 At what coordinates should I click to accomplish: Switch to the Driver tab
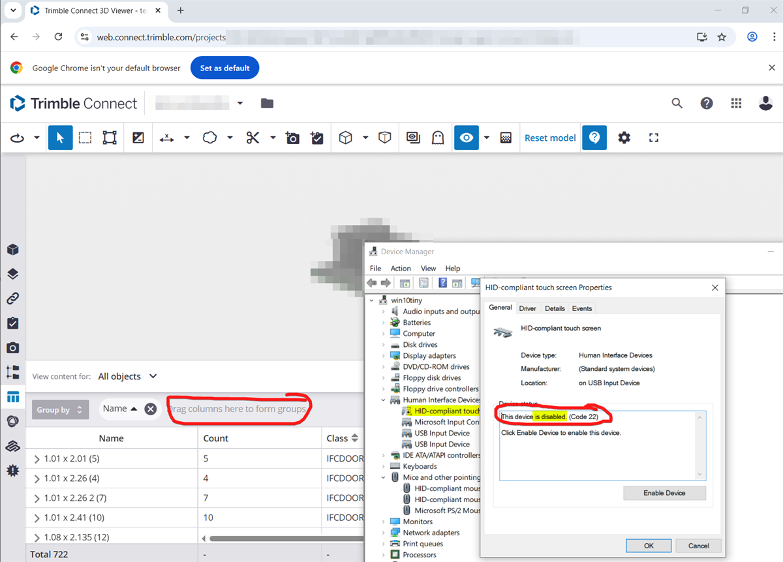527,308
